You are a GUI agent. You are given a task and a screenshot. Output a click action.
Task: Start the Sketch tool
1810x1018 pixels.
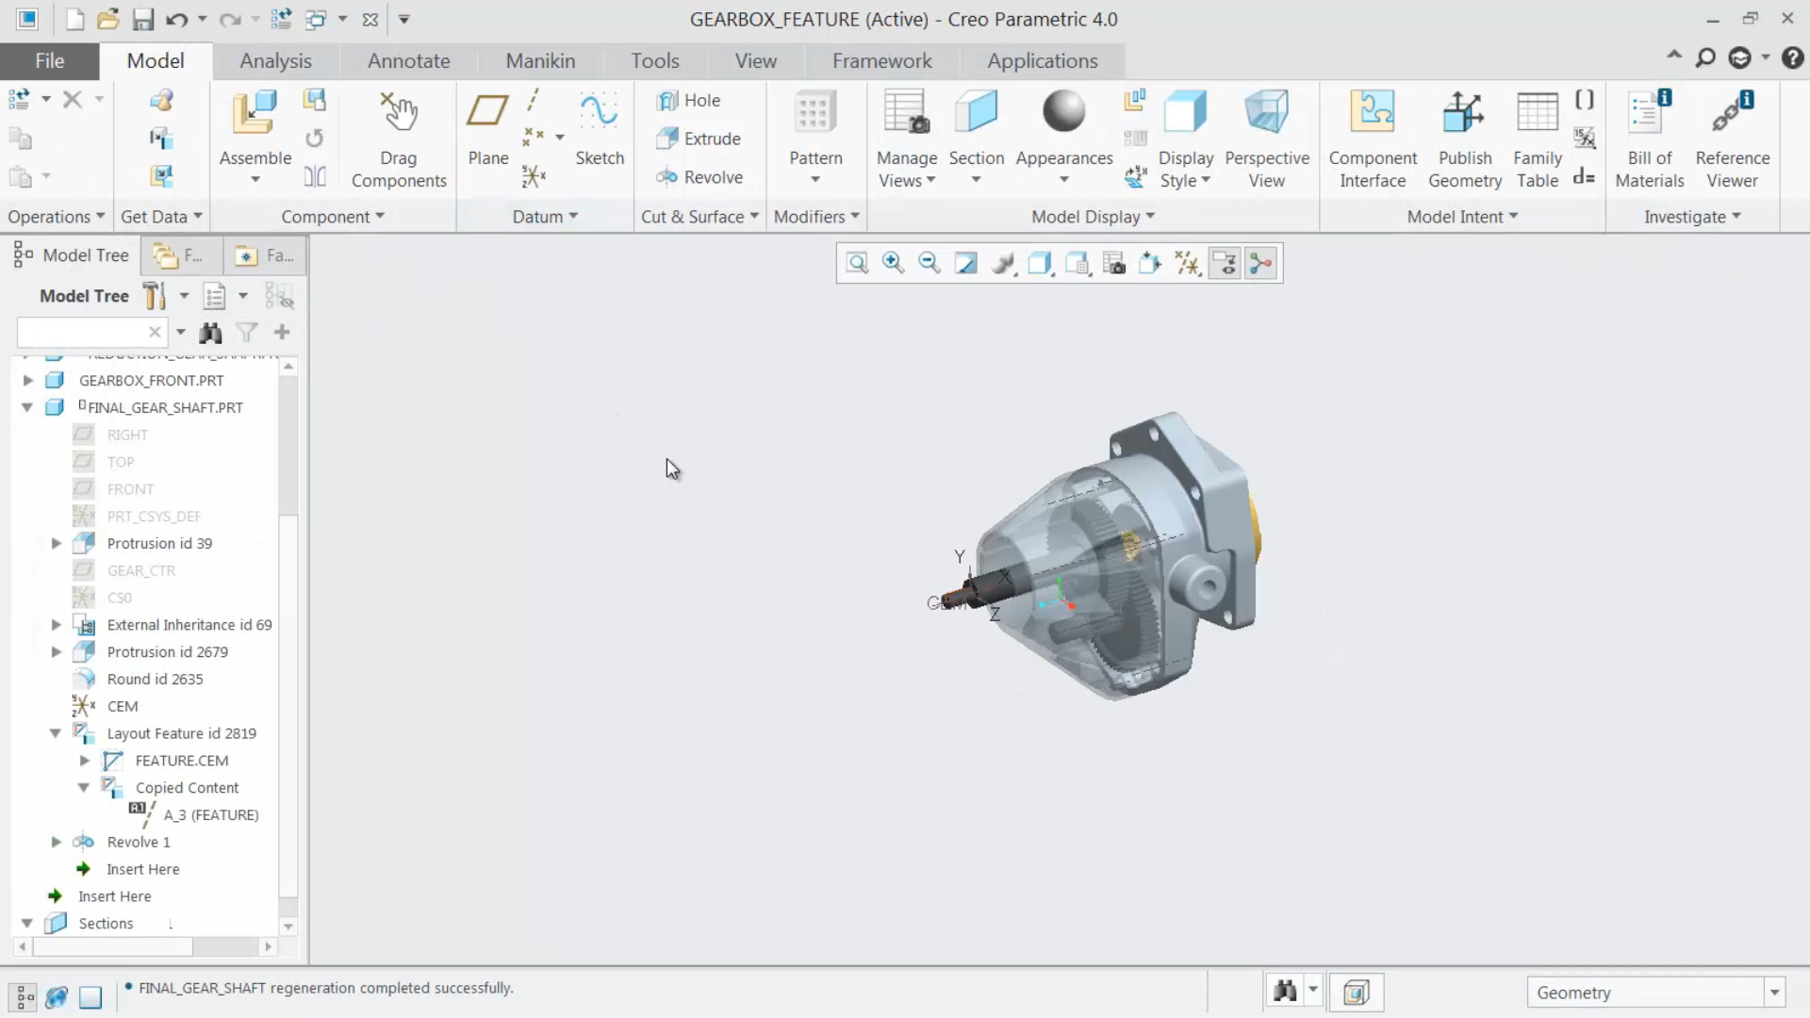click(600, 128)
